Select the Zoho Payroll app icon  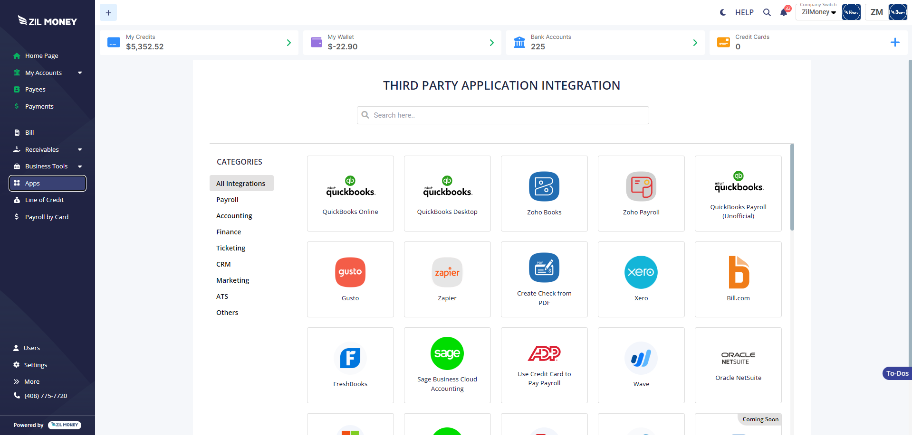[641, 186]
